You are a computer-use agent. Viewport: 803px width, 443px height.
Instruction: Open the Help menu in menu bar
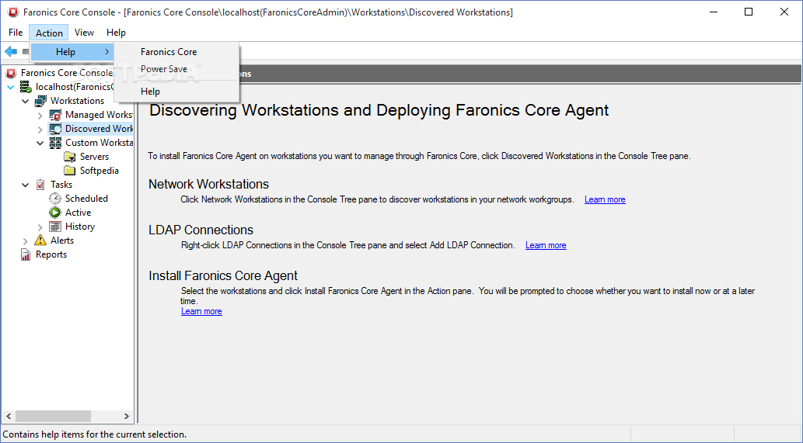[117, 33]
